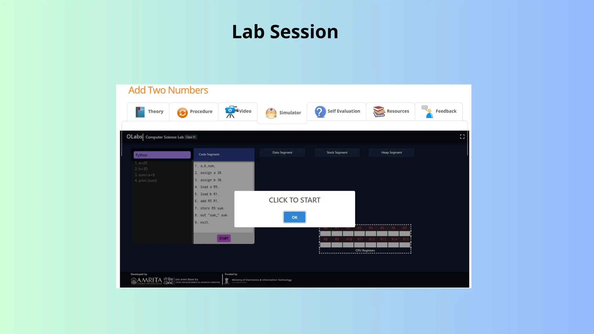The image size is (594, 334).
Task: Click the Python panel header
Action: [162, 155]
